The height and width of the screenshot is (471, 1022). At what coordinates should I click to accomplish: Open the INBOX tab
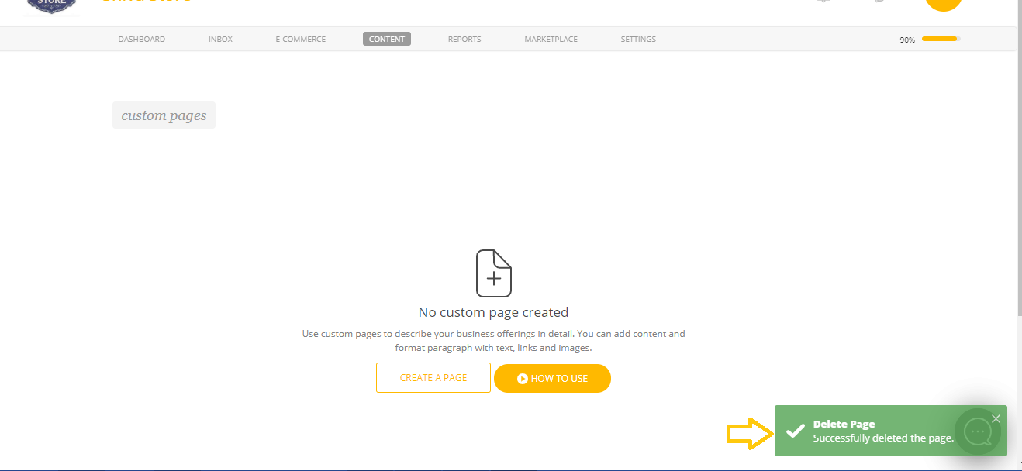(220, 39)
